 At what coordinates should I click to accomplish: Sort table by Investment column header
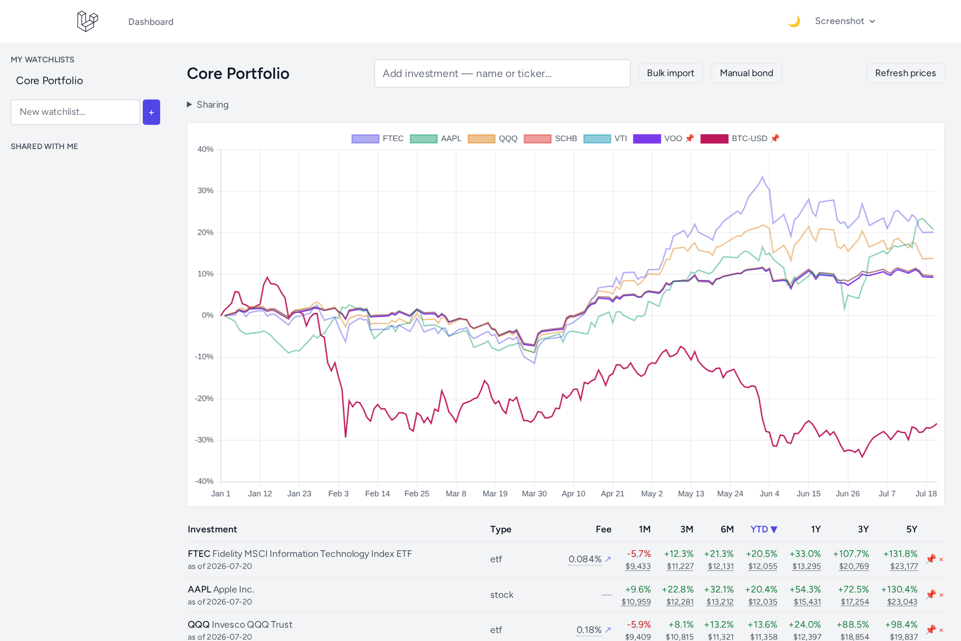coord(212,529)
